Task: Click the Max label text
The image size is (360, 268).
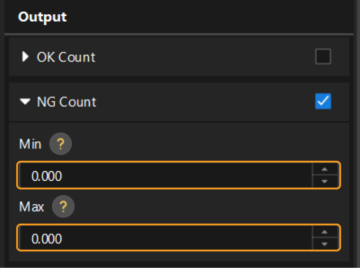Action: click(x=31, y=207)
